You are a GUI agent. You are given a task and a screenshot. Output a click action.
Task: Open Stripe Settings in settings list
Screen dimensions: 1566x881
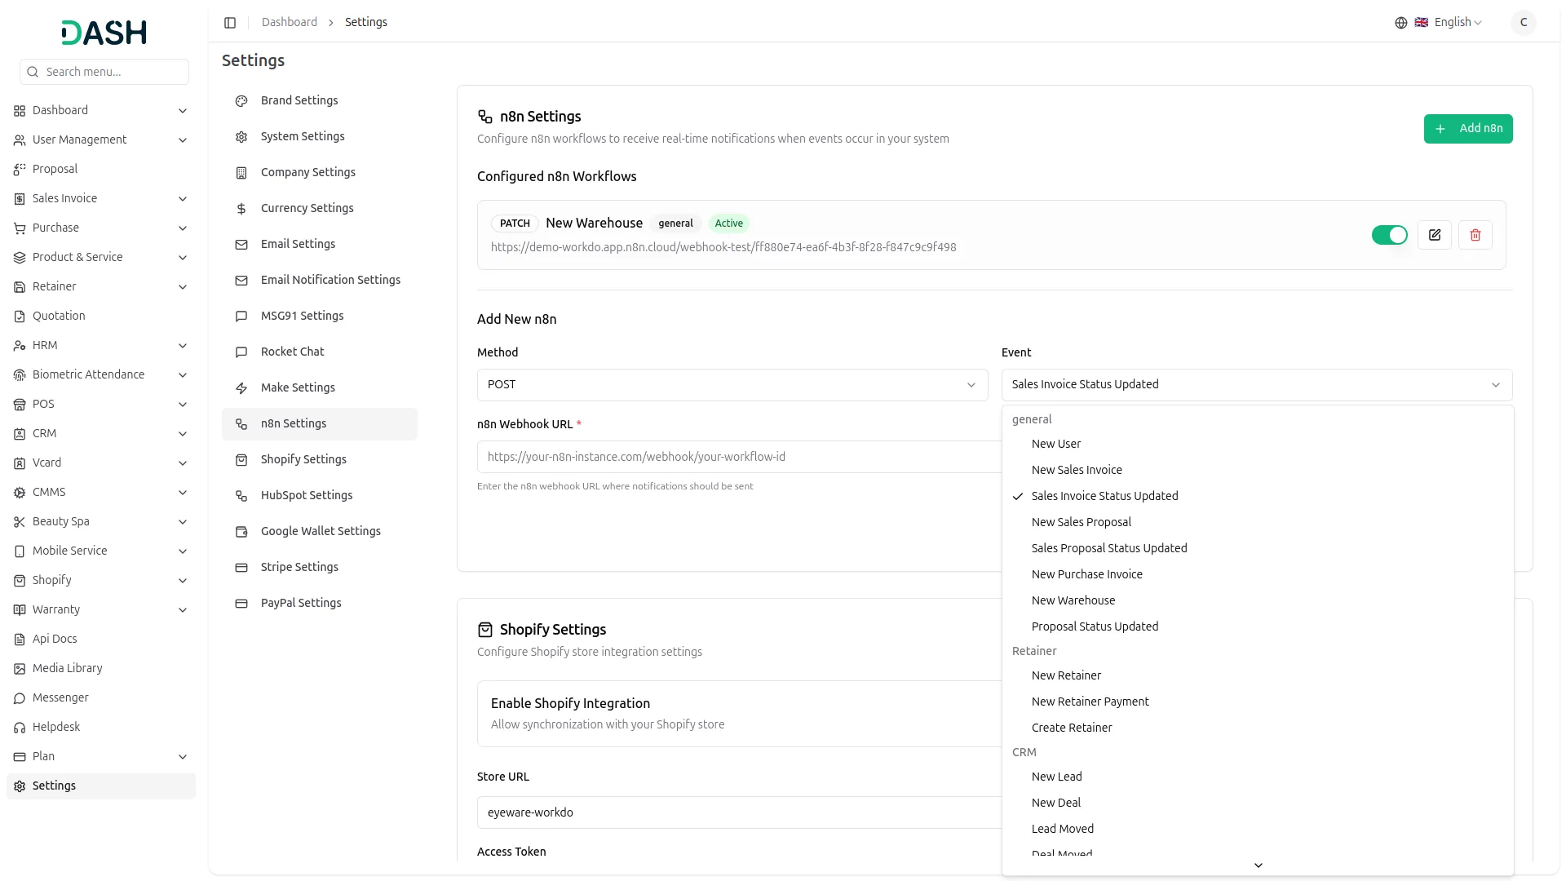point(299,567)
